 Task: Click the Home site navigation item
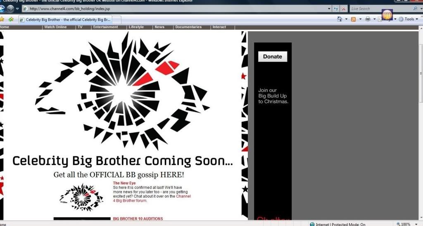click(4, 27)
